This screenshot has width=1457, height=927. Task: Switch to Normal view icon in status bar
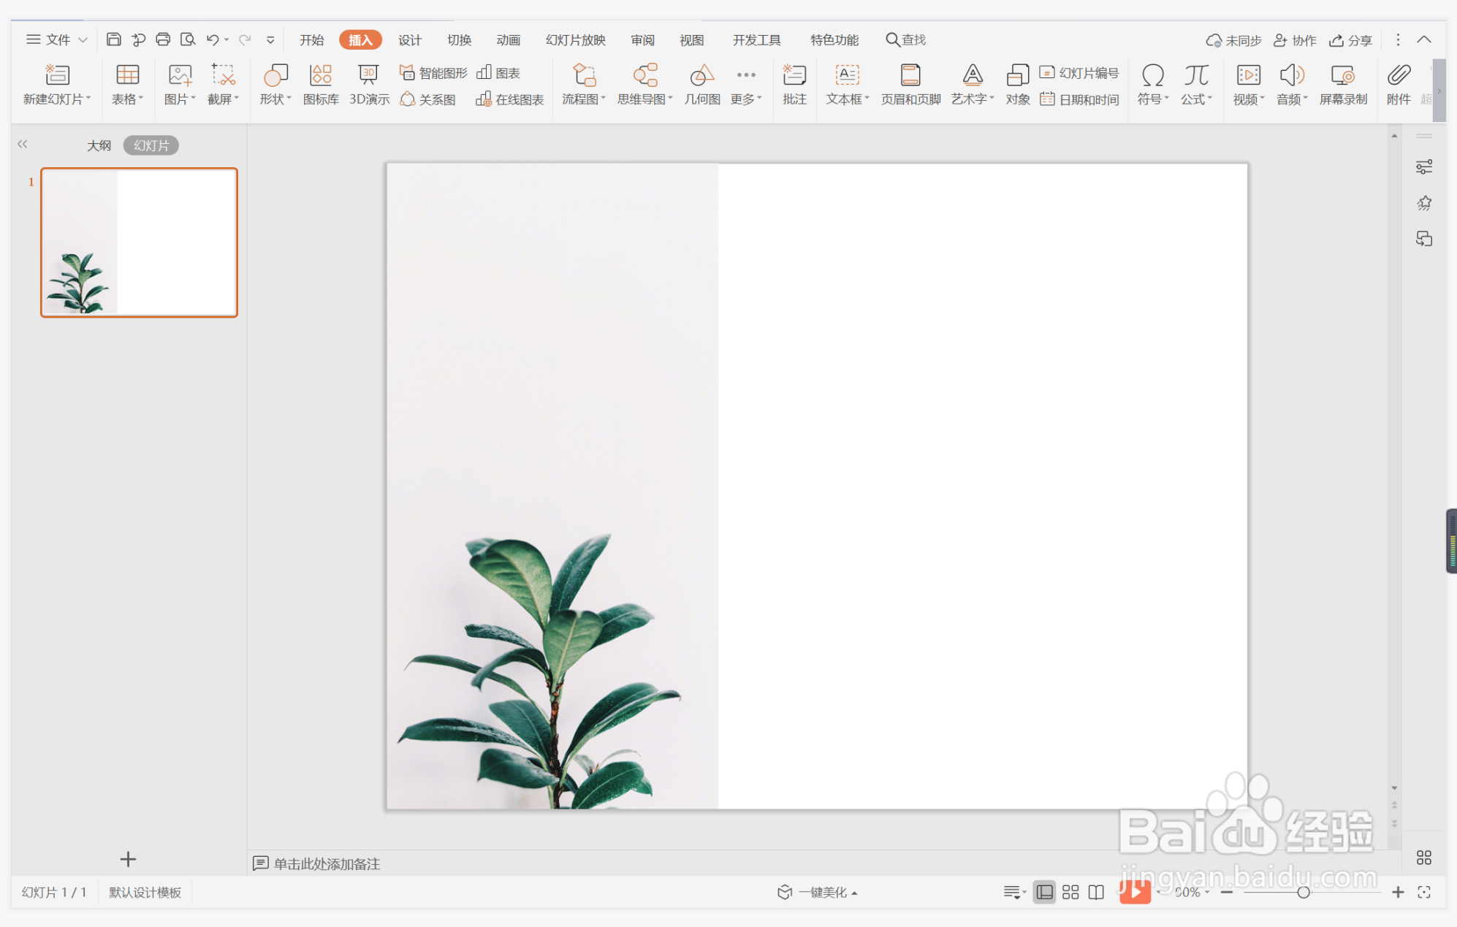tap(1044, 892)
